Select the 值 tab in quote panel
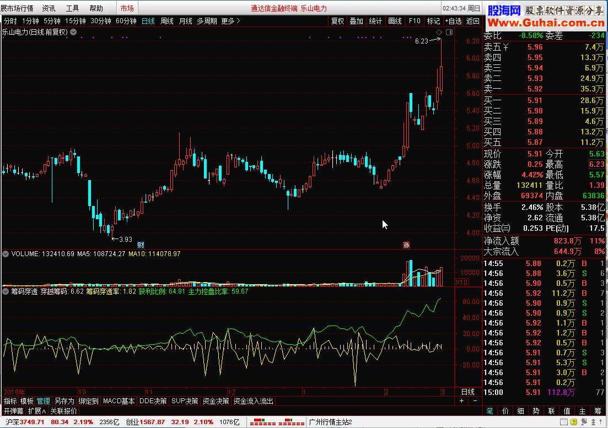 567,410
